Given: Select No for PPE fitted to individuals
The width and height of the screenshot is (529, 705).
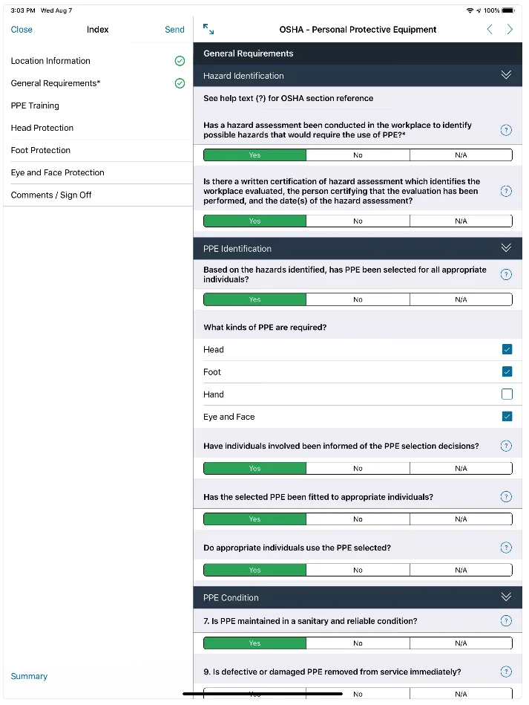Looking at the screenshot, I should click(358, 519).
